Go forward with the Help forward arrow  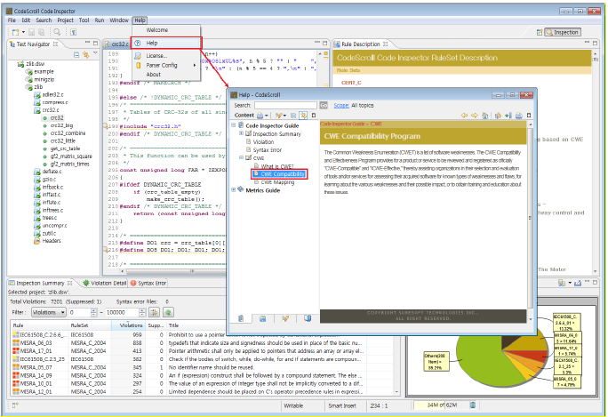(x=475, y=116)
